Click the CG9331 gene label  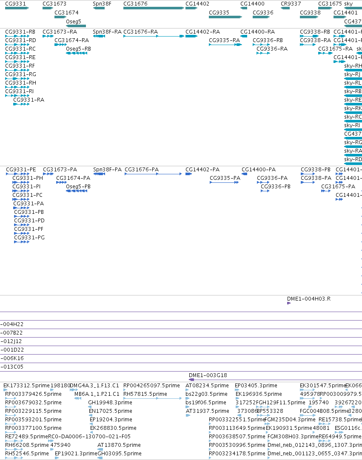point(15,4)
